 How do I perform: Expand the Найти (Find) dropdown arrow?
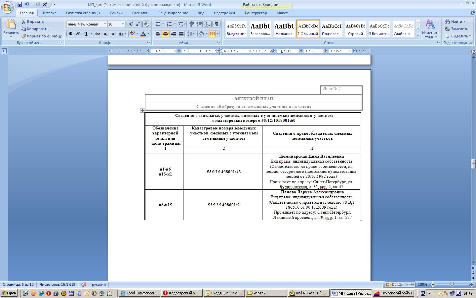[464, 22]
